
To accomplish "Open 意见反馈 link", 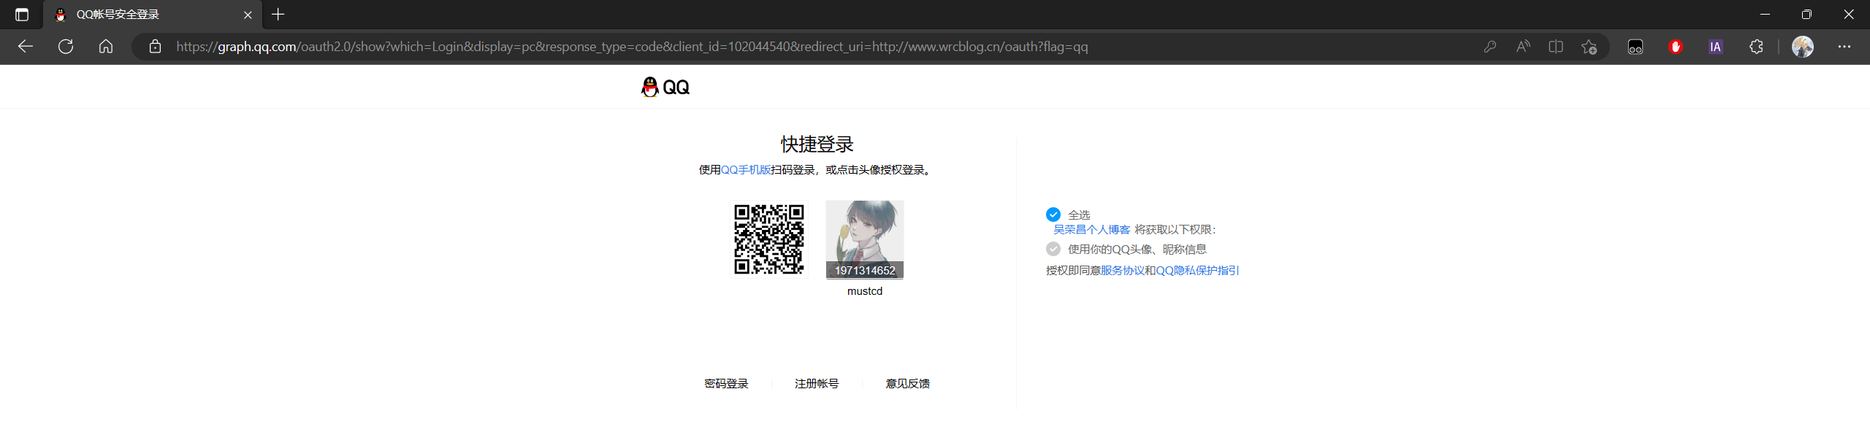I will click(x=907, y=384).
